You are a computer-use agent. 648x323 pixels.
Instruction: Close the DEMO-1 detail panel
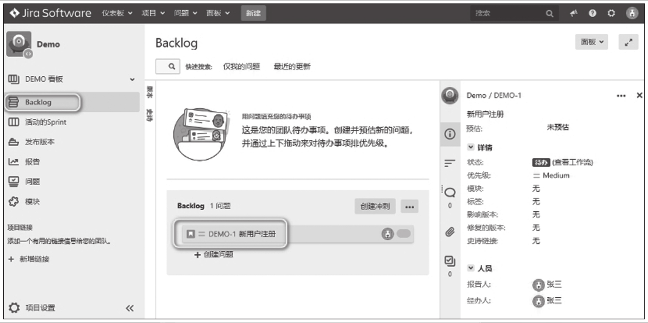[639, 95]
